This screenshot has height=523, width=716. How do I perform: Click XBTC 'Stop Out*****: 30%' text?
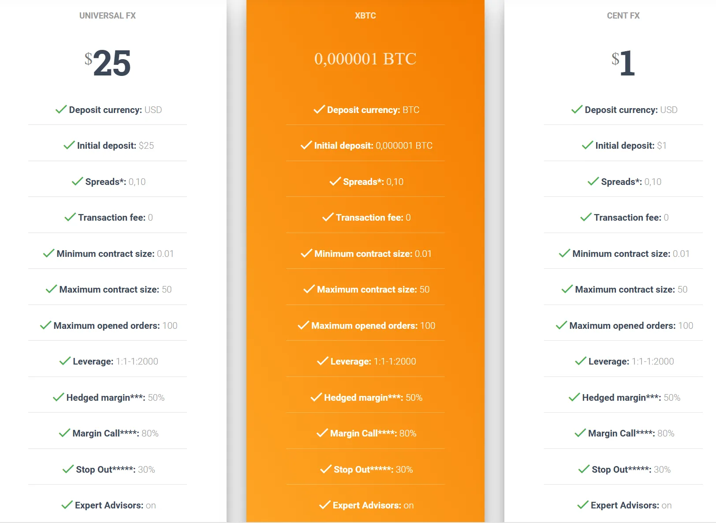(373, 470)
